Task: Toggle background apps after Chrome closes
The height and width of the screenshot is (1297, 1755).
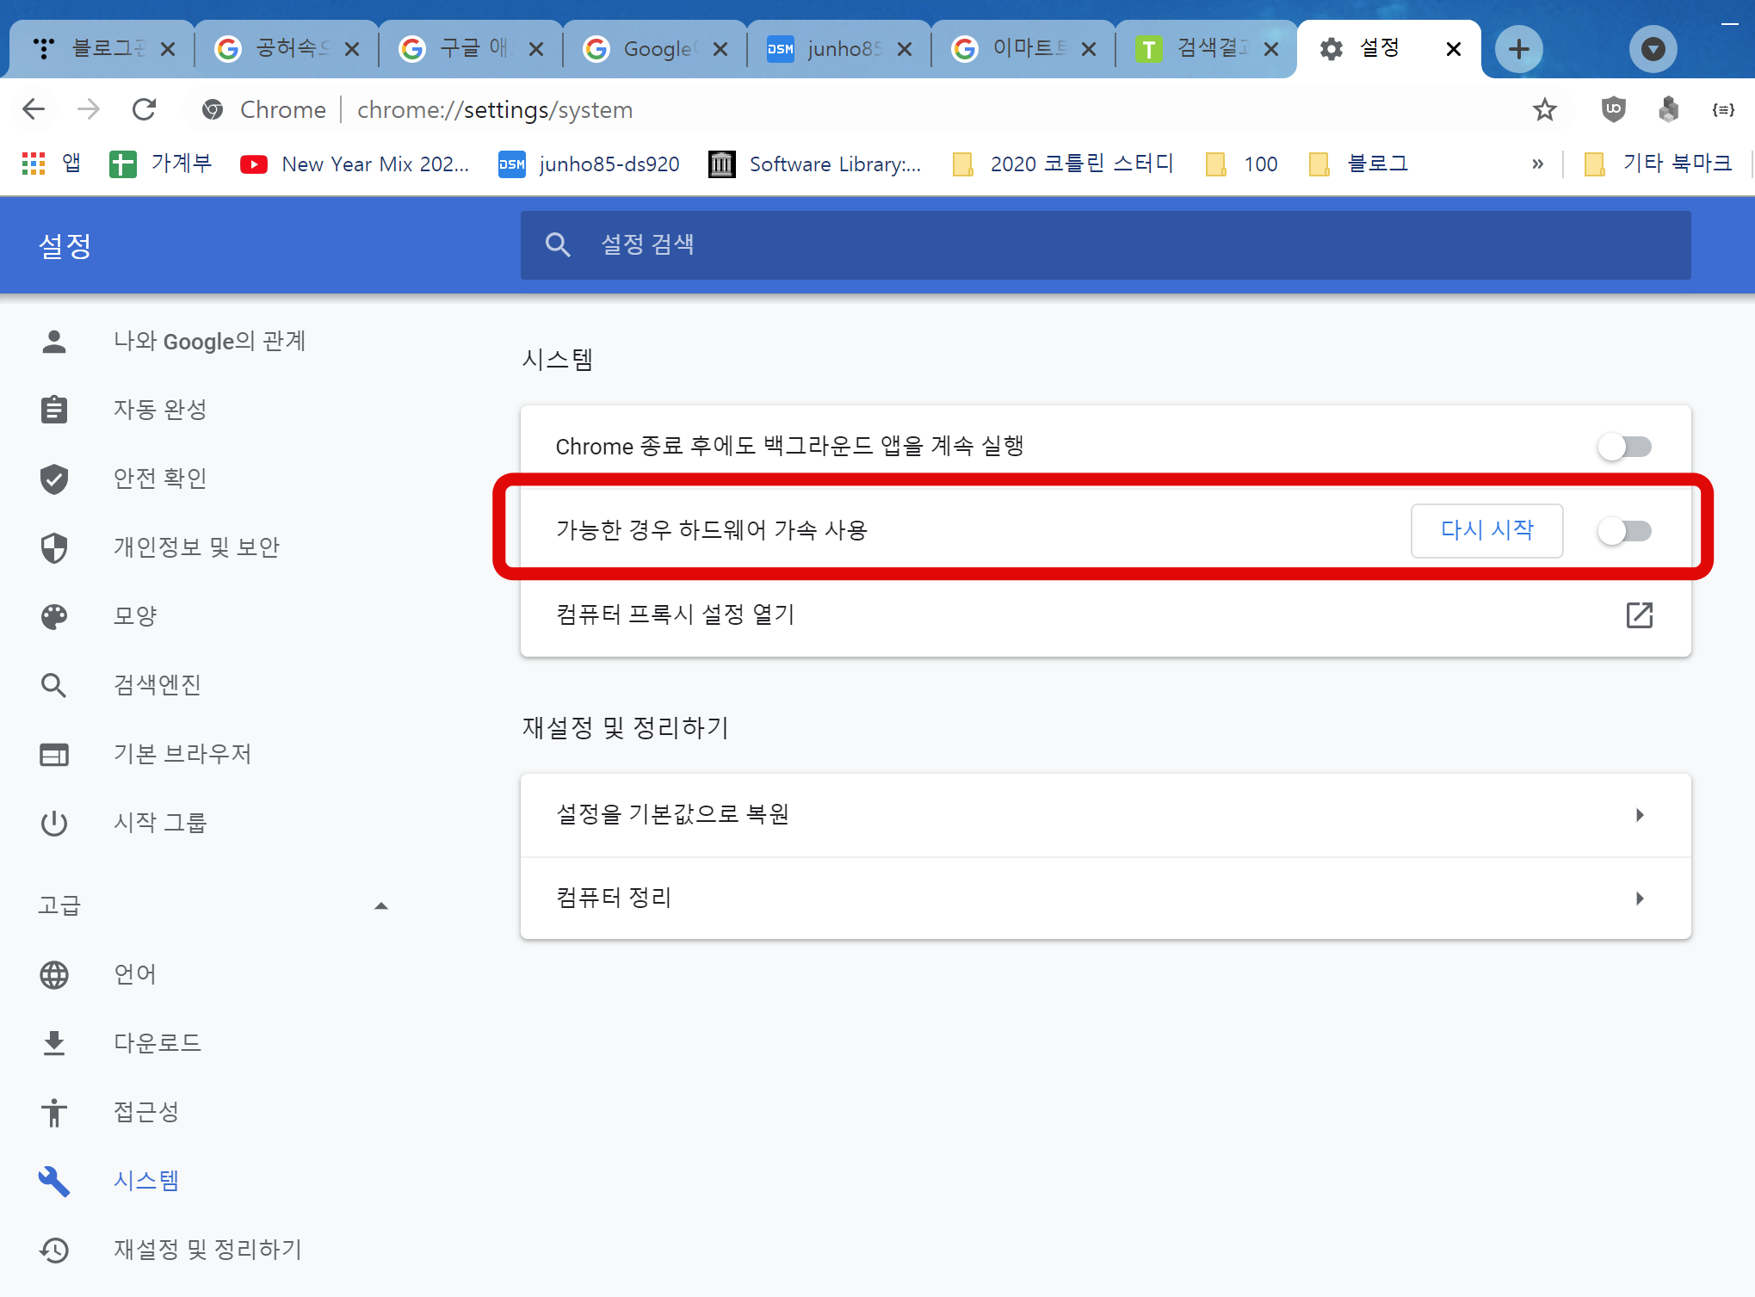Action: coord(1624,447)
